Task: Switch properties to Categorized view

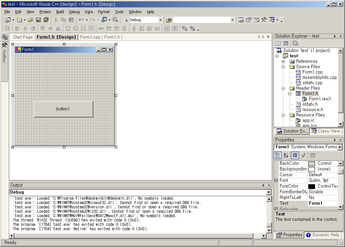Action: (x=278, y=155)
